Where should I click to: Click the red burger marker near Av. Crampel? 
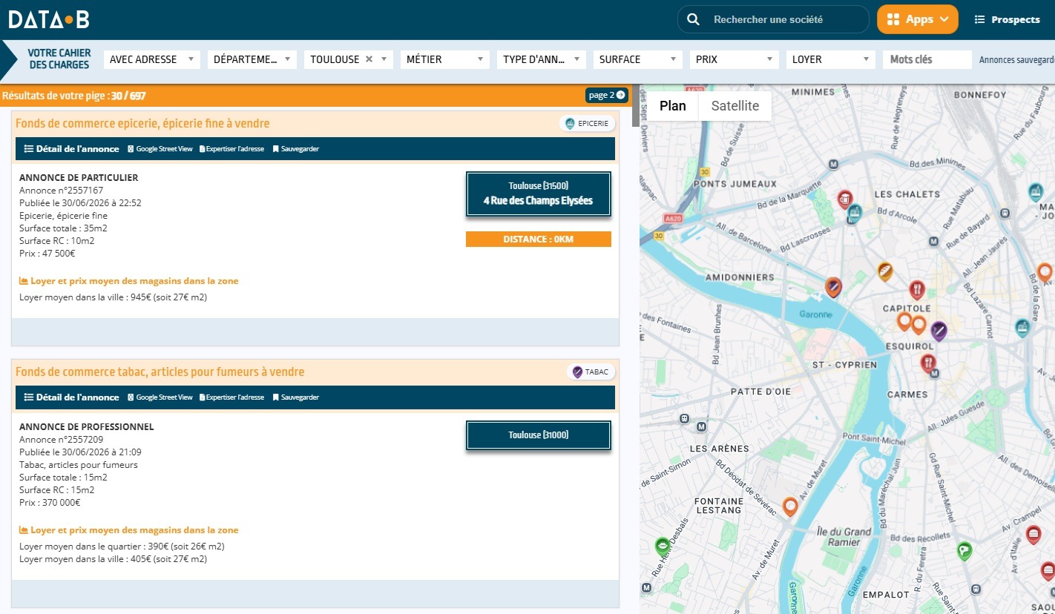coord(1033,534)
